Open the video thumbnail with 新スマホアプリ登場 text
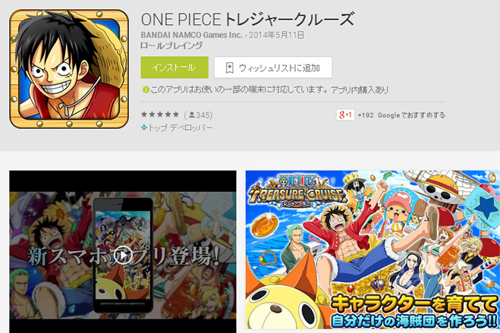Screen dimensions: 500x333 (123, 252)
